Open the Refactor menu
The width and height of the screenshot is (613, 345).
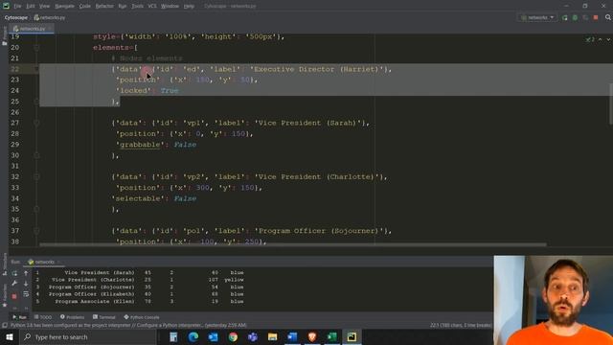pyautogui.click(x=104, y=7)
